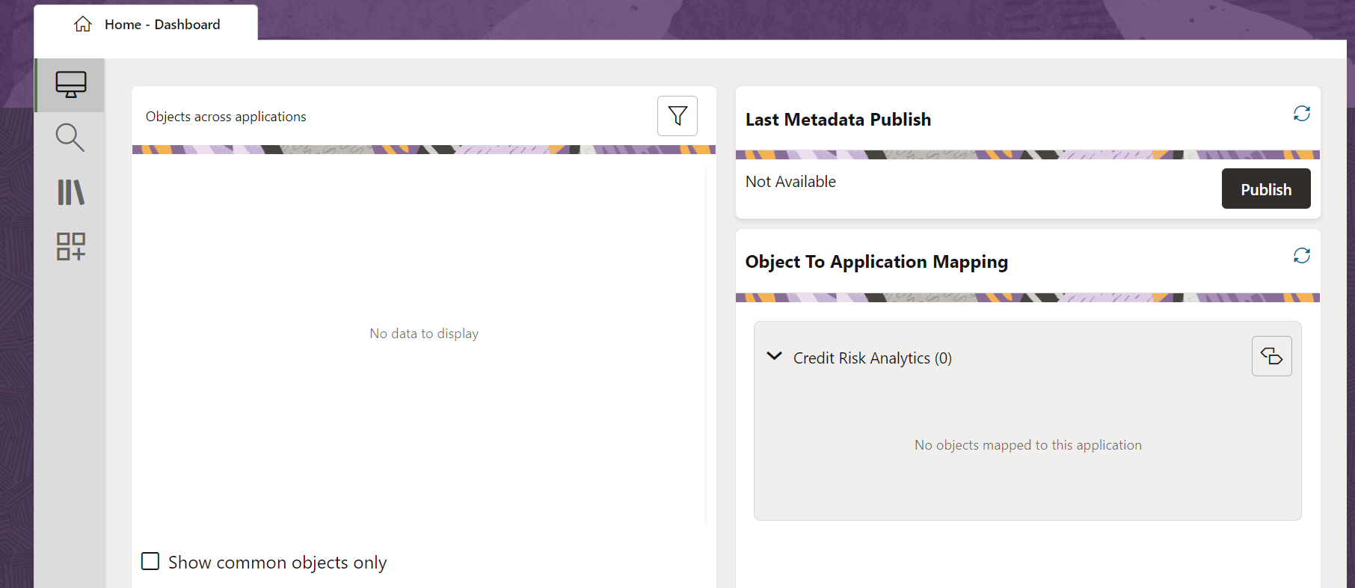1355x588 pixels.
Task: Click the Not Available status text
Action: point(790,182)
